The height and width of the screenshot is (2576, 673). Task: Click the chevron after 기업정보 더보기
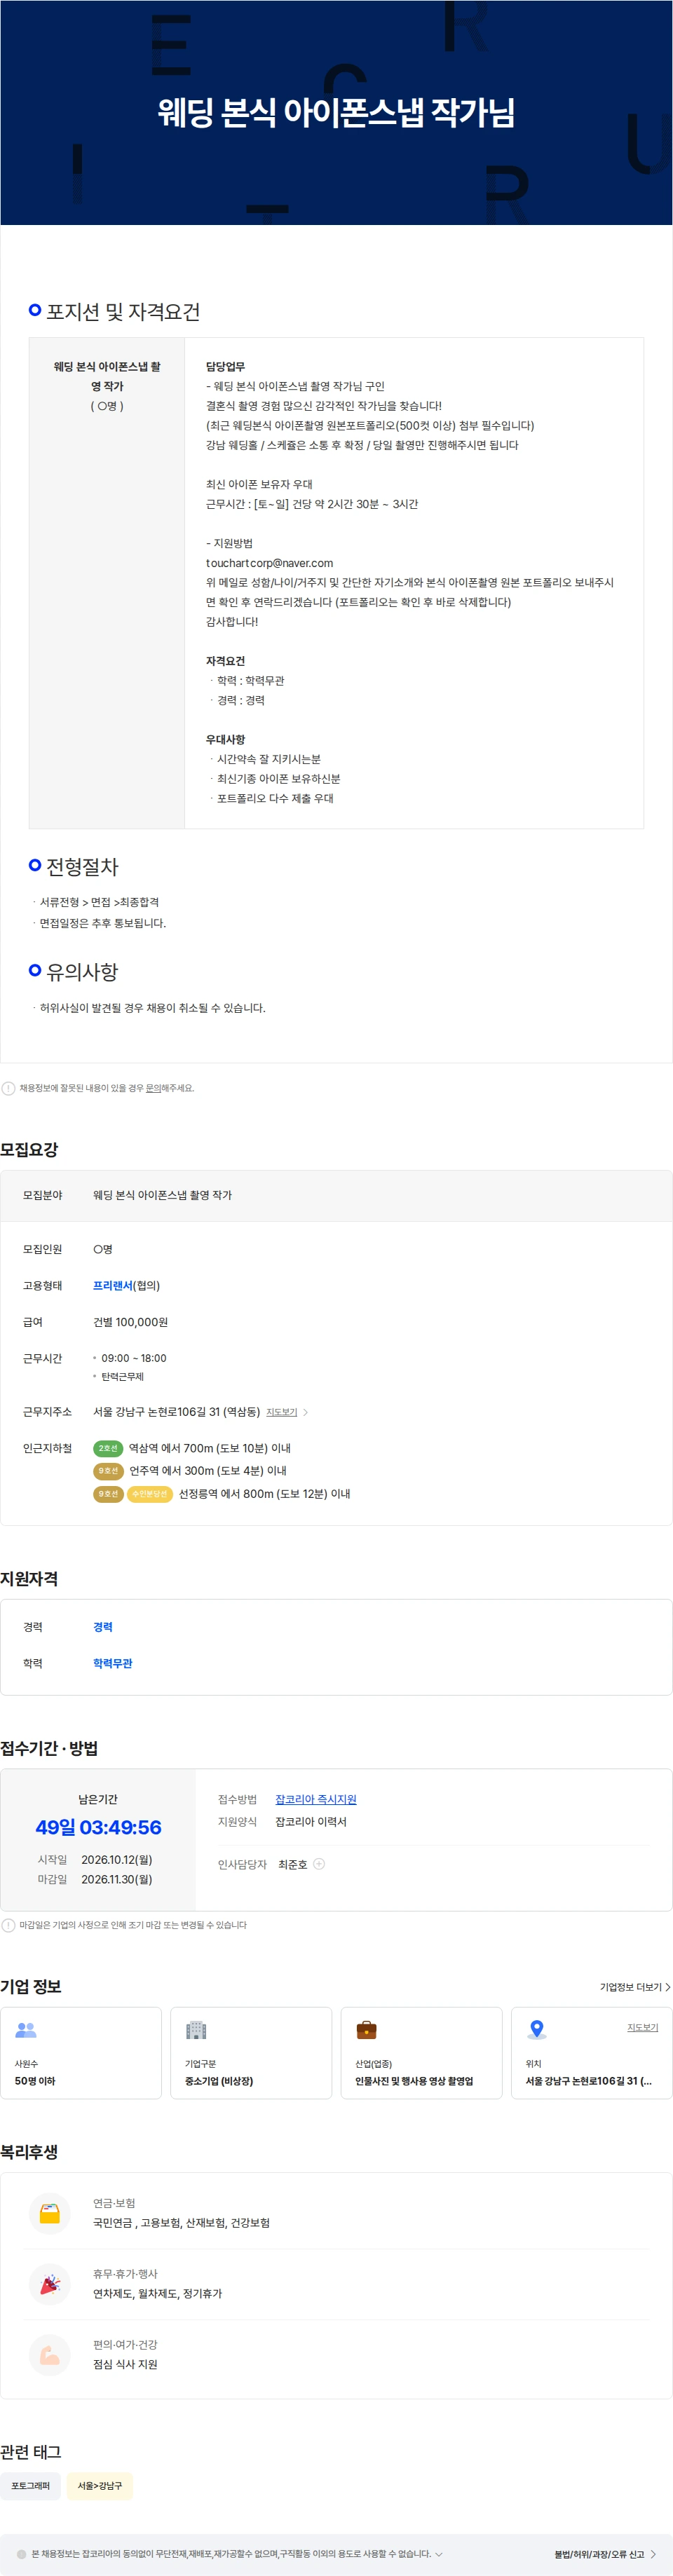pyautogui.click(x=668, y=1987)
